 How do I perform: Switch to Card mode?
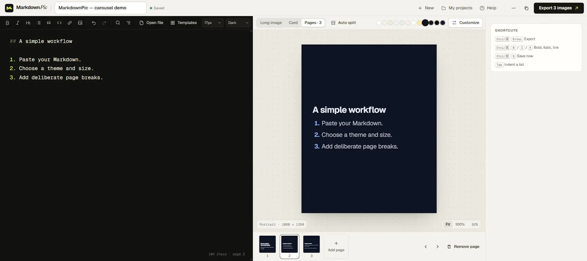(x=293, y=23)
